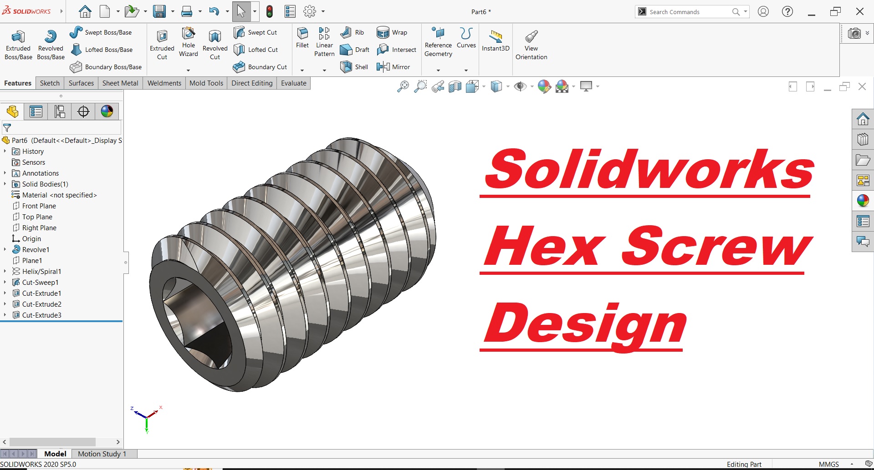Click the Mirror tool
The height and width of the screenshot is (470, 874).
pyautogui.click(x=393, y=67)
